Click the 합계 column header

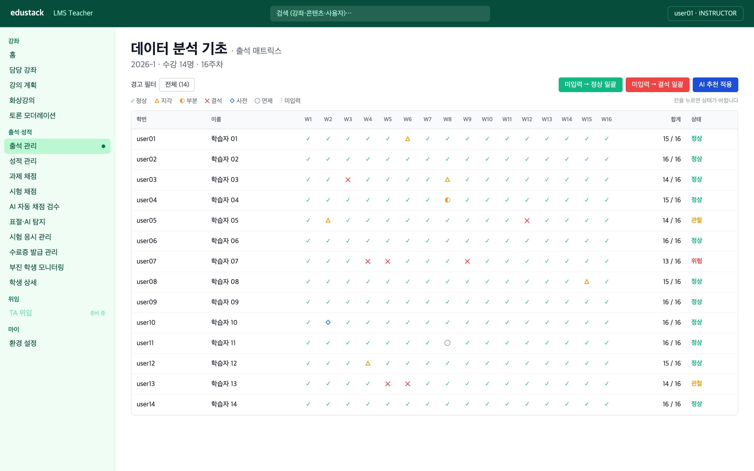(x=675, y=119)
